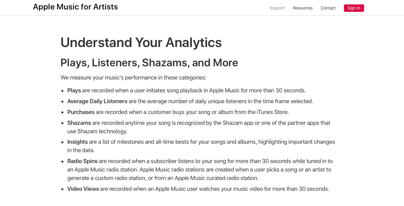This screenshot has height=206, width=404.
Task: Open the Support page link
Action: tap(277, 8)
